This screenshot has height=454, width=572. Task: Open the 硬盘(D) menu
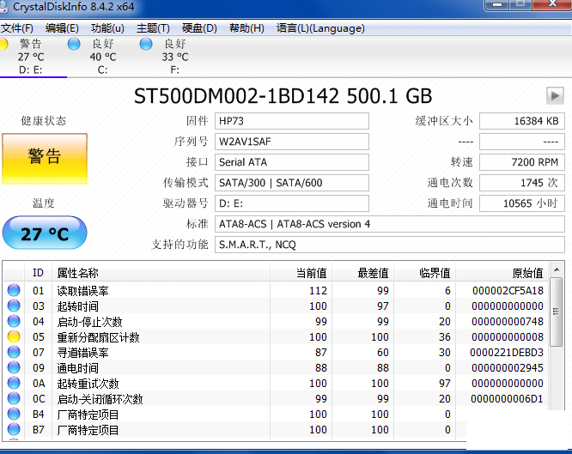[x=199, y=28]
